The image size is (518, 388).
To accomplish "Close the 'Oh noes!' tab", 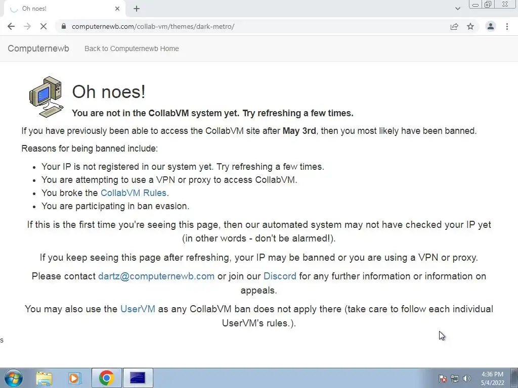I will 117,9.
